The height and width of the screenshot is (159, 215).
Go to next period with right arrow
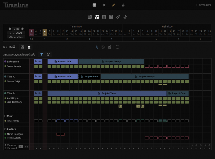click(23, 29)
